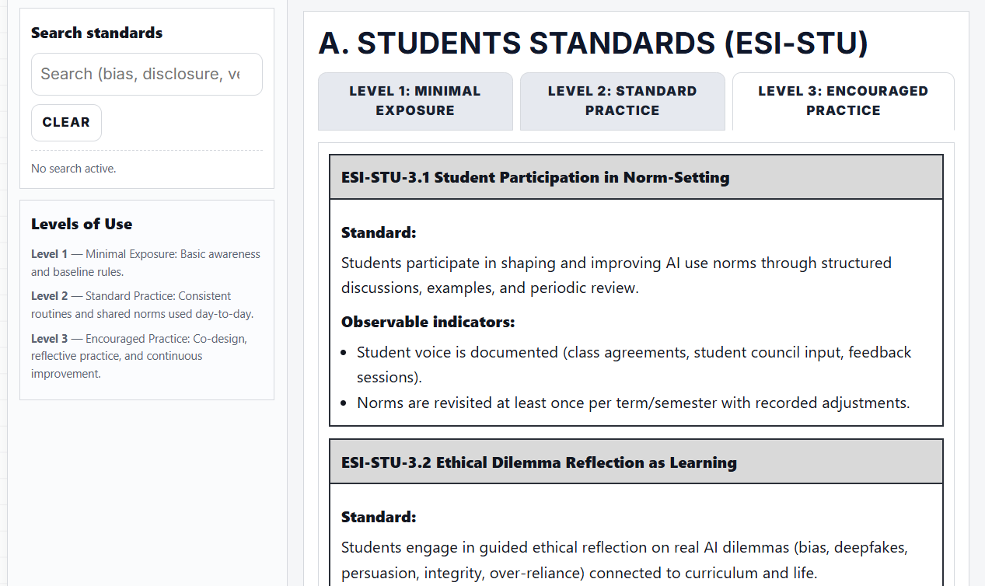Click the No search active status text
Image resolution: width=985 pixels, height=586 pixels.
74,168
